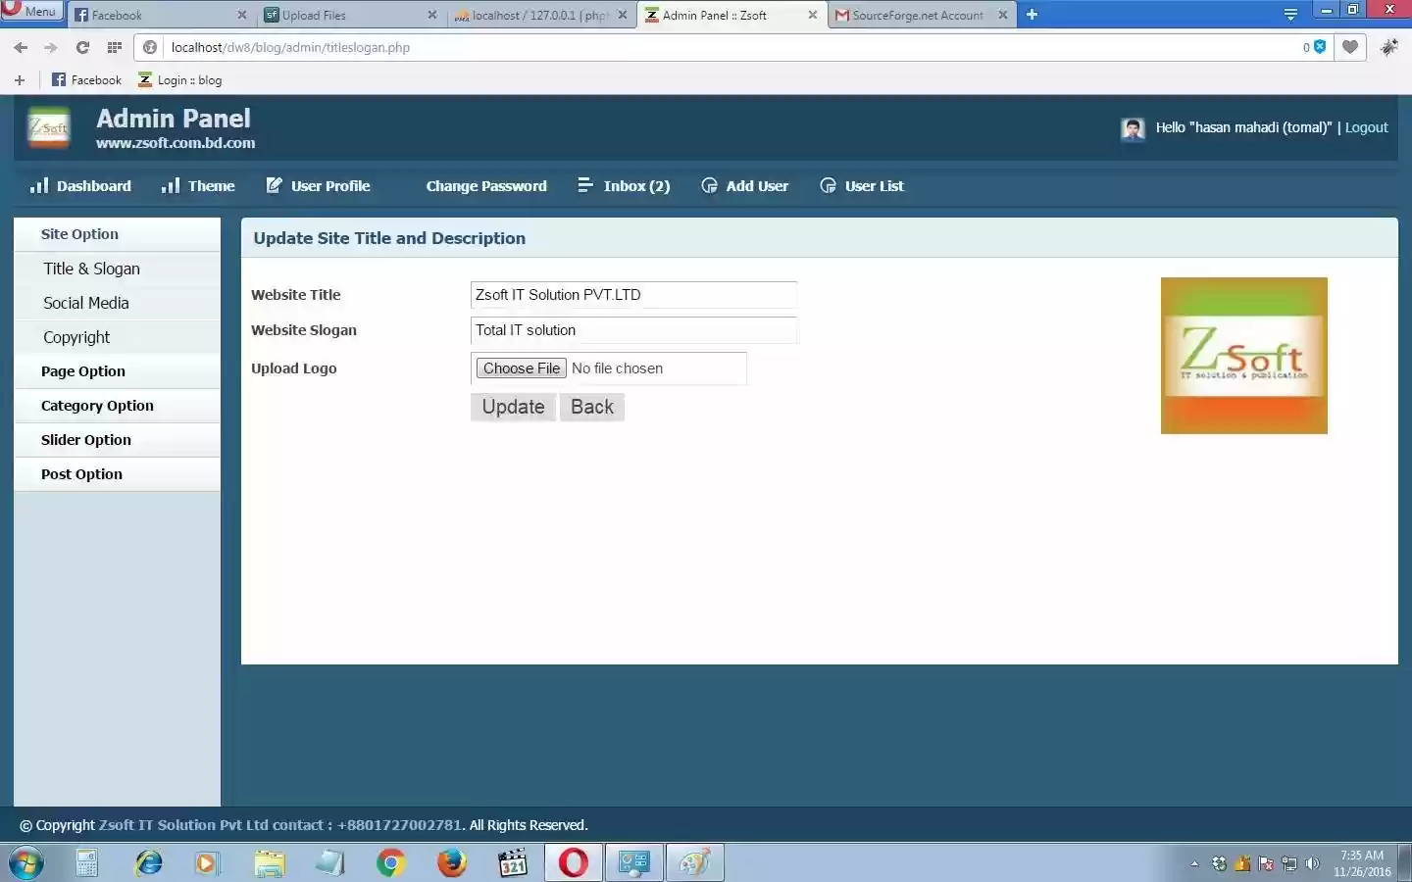Image resolution: width=1412 pixels, height=882 pixels.
Task: Click the User List icon
Action: [x=828, y=185]
